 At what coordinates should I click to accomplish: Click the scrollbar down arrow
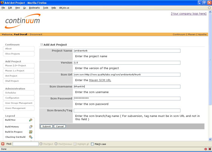(210, 139)
